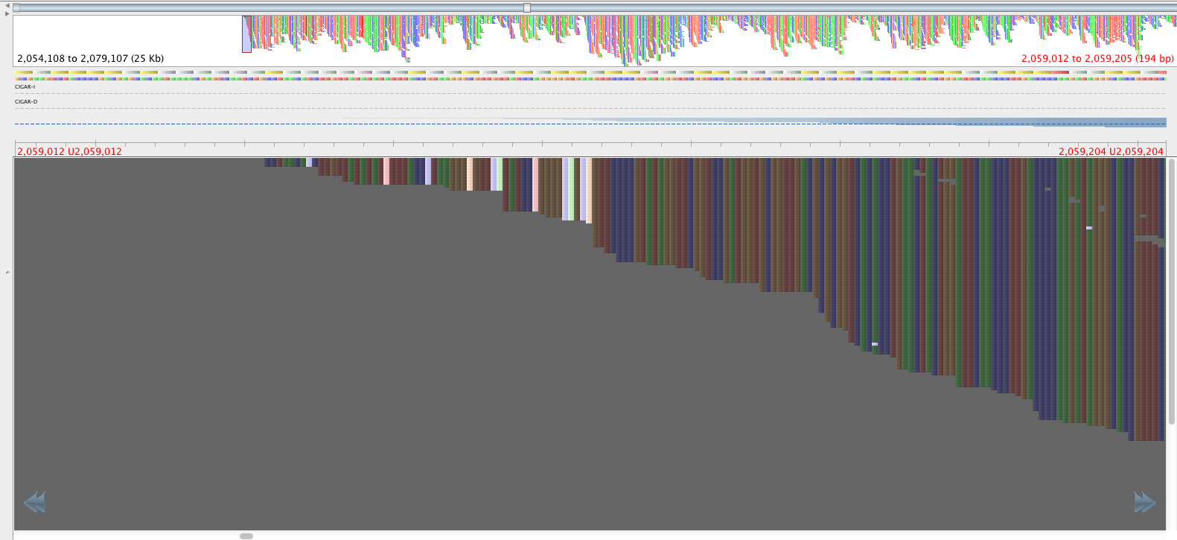Screen dimensions: 1177x540
Task: Click the double-arrow jump left button
Action: (x=34, y=502)
